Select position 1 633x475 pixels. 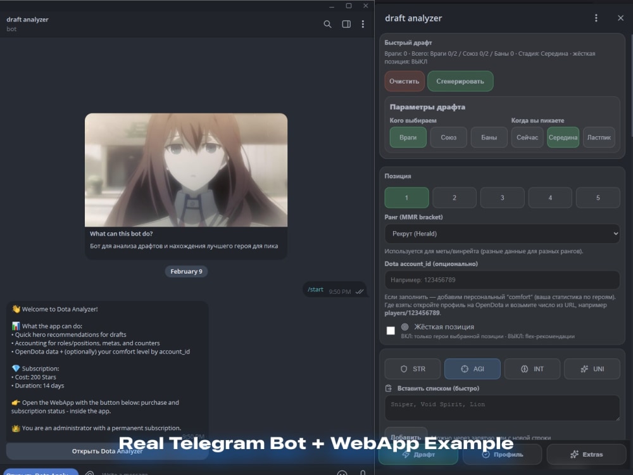[406, 198]
